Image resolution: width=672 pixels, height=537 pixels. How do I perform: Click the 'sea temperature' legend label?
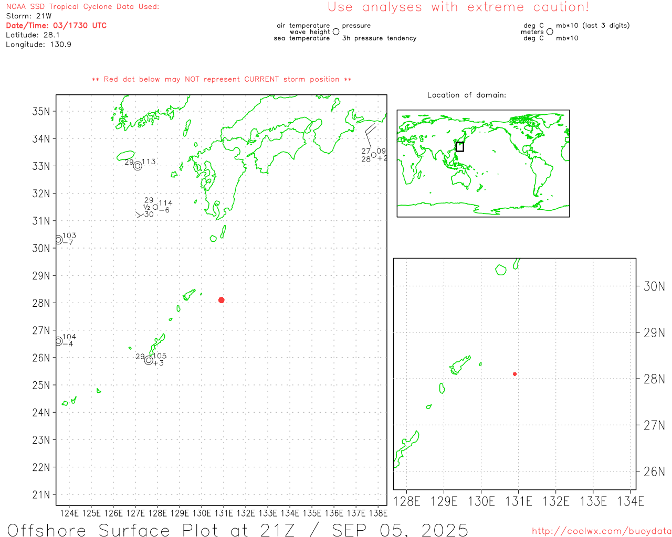pyautogui.click(x=302, y=38)
